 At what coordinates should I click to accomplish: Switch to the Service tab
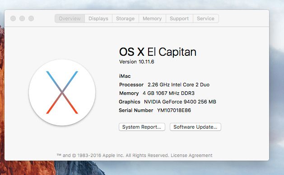coord(206,18)
